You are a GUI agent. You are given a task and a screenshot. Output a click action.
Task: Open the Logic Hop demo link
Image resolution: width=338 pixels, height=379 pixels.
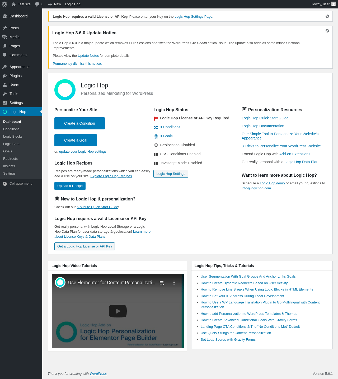272,183
